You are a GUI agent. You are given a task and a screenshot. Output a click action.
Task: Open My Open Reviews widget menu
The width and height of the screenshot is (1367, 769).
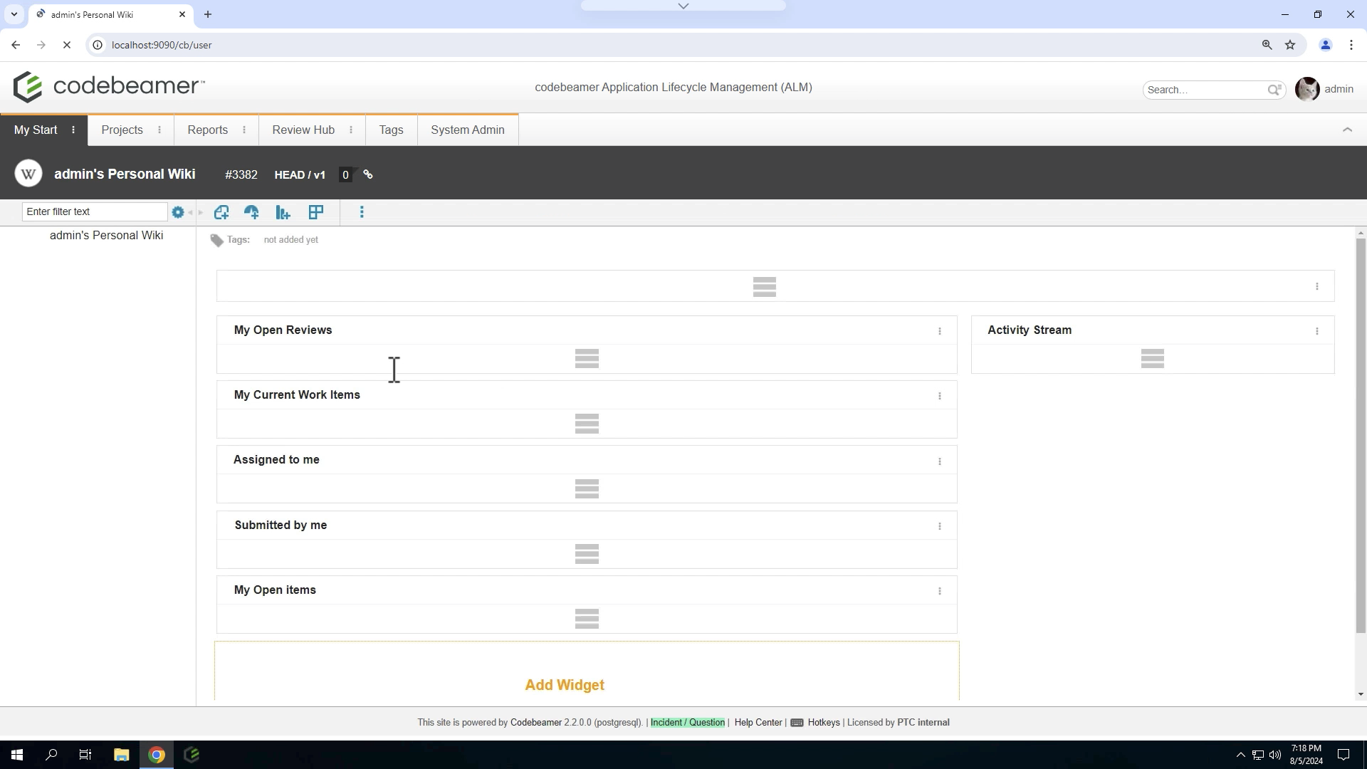tap(940, 331)
